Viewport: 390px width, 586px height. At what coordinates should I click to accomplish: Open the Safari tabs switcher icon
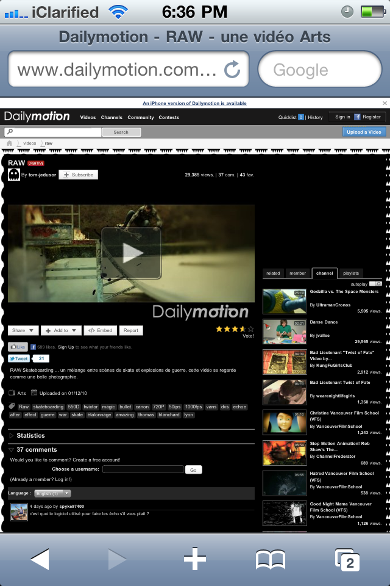[x=347, y=559]
